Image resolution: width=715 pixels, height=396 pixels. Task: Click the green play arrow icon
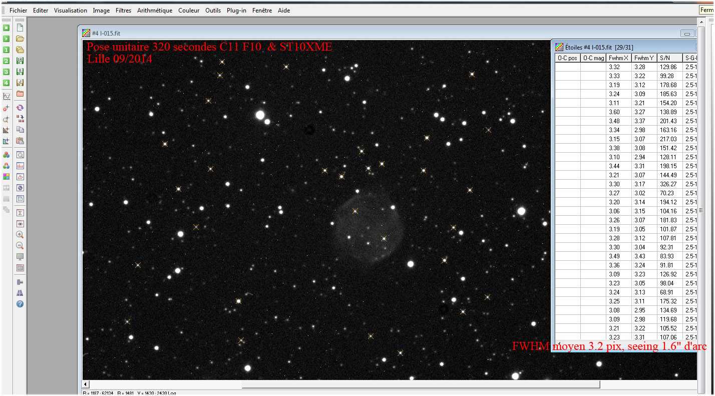(x=7, y=39)
